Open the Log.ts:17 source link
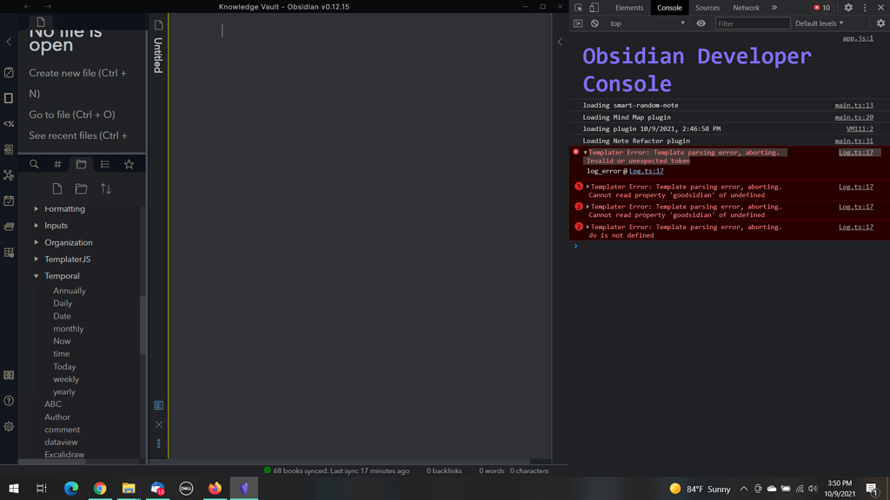 point(858,152)
